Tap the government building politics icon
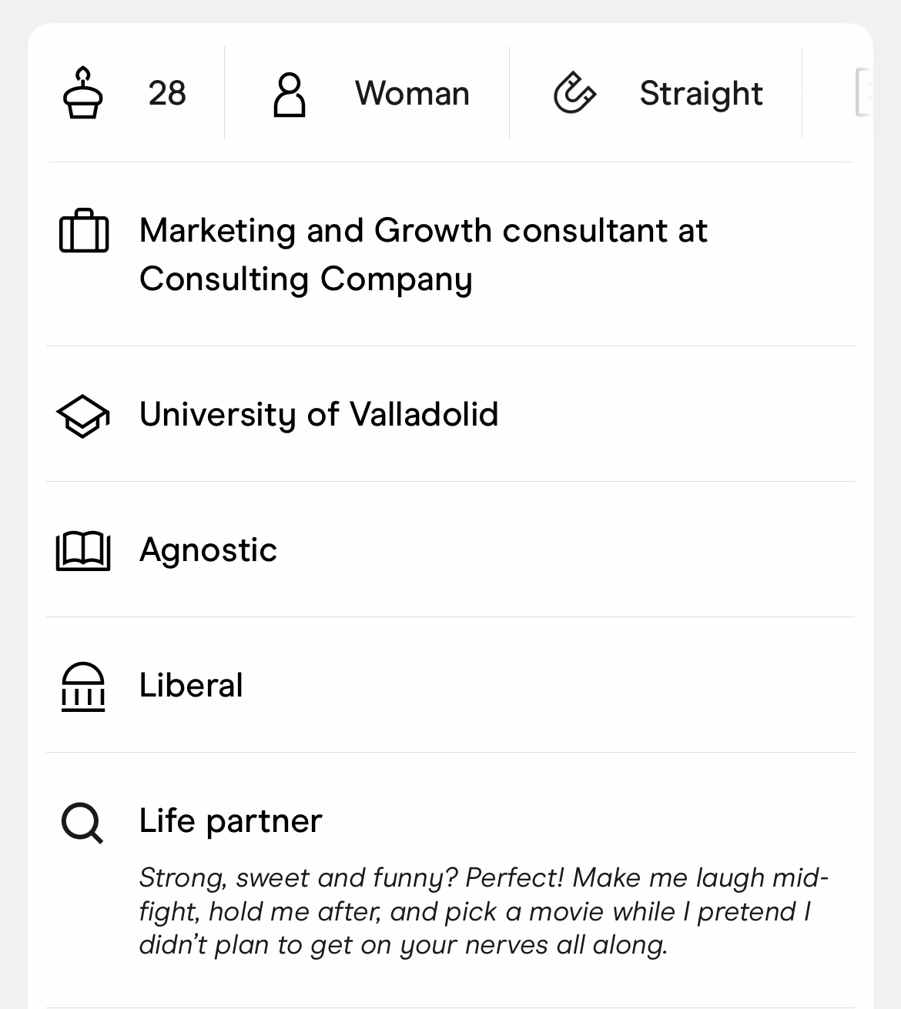The height and width of the screenshot is (1009, 901). [x=83, y=687]
